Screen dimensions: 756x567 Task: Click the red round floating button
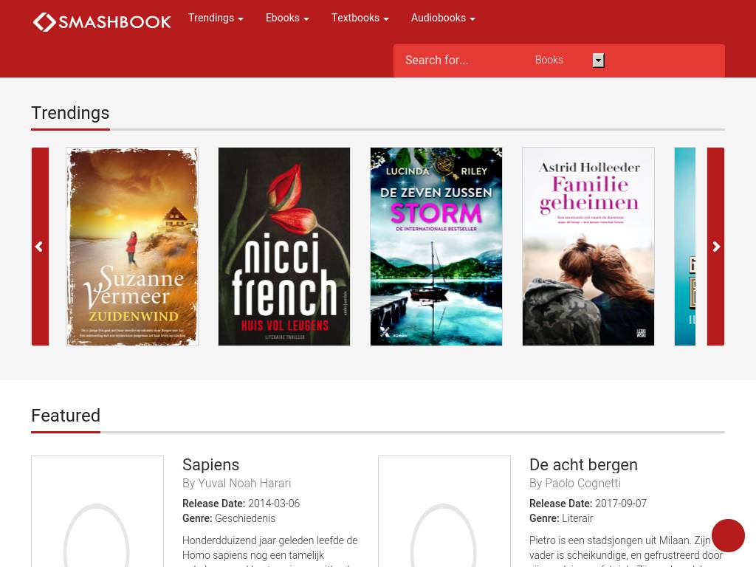tap(728, 535)
